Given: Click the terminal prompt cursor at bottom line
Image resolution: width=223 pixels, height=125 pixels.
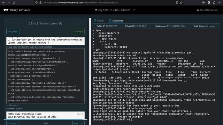Looking at the screenshot, I should click(x=132, y=119).
